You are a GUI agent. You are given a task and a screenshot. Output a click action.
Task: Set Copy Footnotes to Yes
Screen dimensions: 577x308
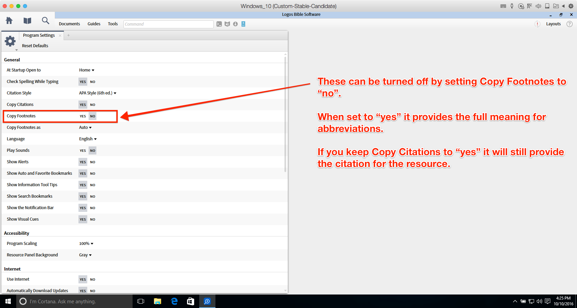click(x=83, y=116)
